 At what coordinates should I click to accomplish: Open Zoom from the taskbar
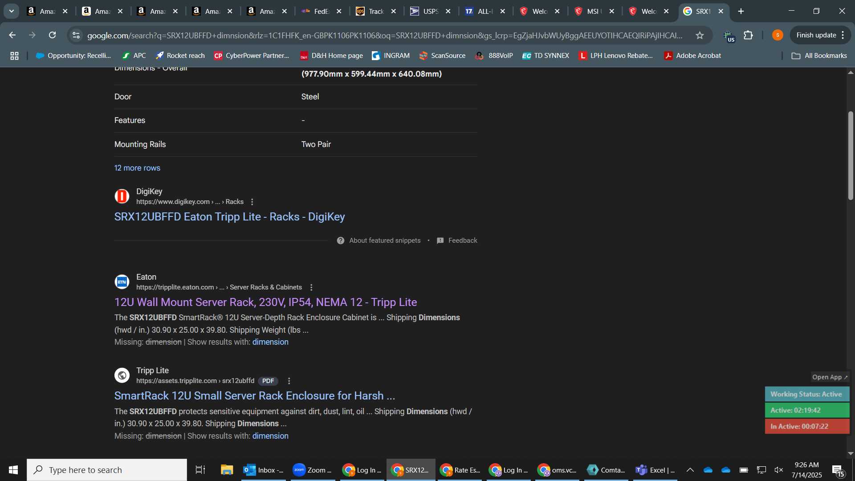pyautogui.click(x=313, y=470)
